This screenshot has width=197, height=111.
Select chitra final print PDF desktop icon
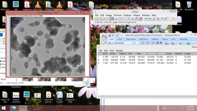point(49,97)
